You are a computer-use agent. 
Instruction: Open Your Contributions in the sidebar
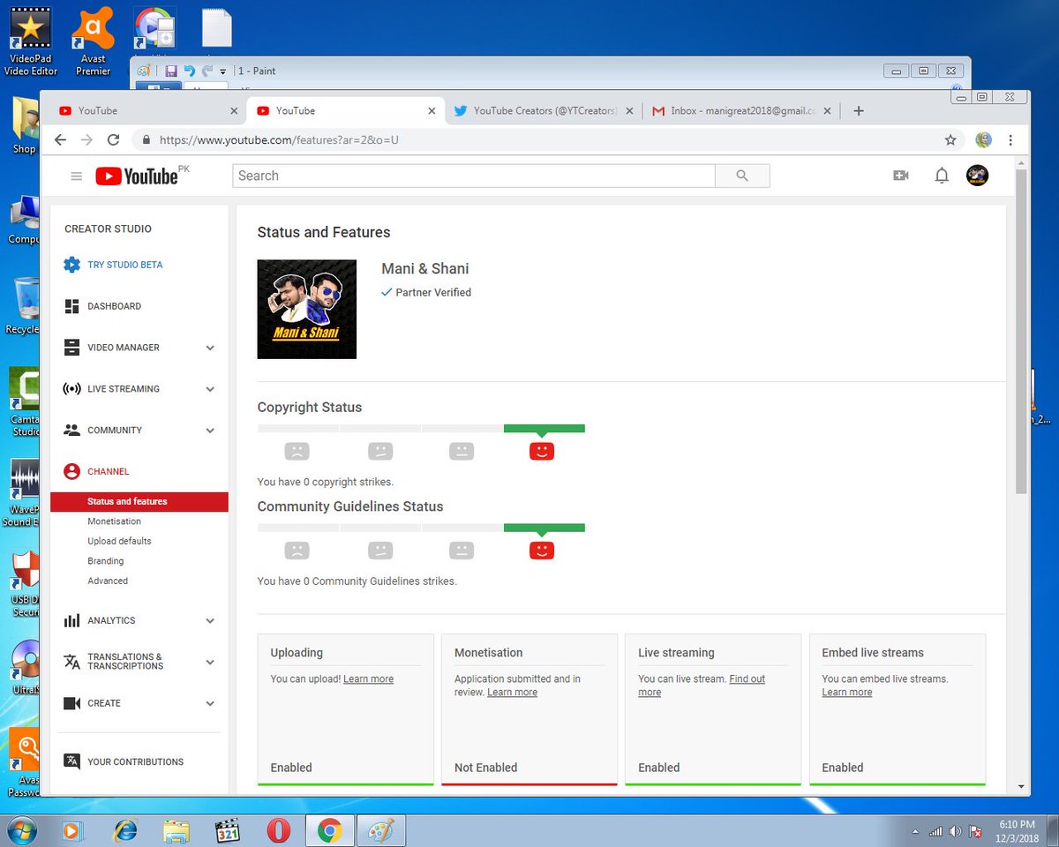(135, 762)
